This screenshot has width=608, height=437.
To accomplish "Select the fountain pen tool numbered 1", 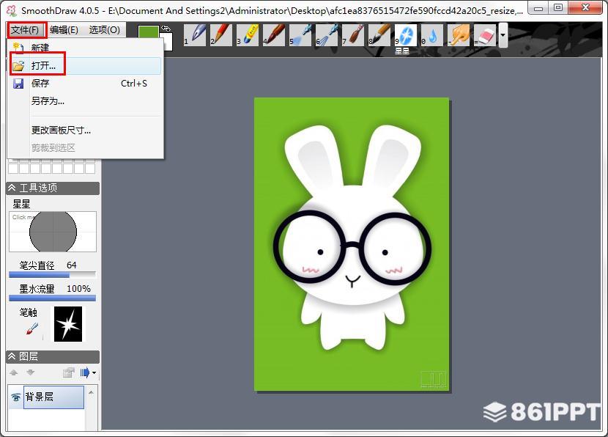I will [x=195, y=35].
